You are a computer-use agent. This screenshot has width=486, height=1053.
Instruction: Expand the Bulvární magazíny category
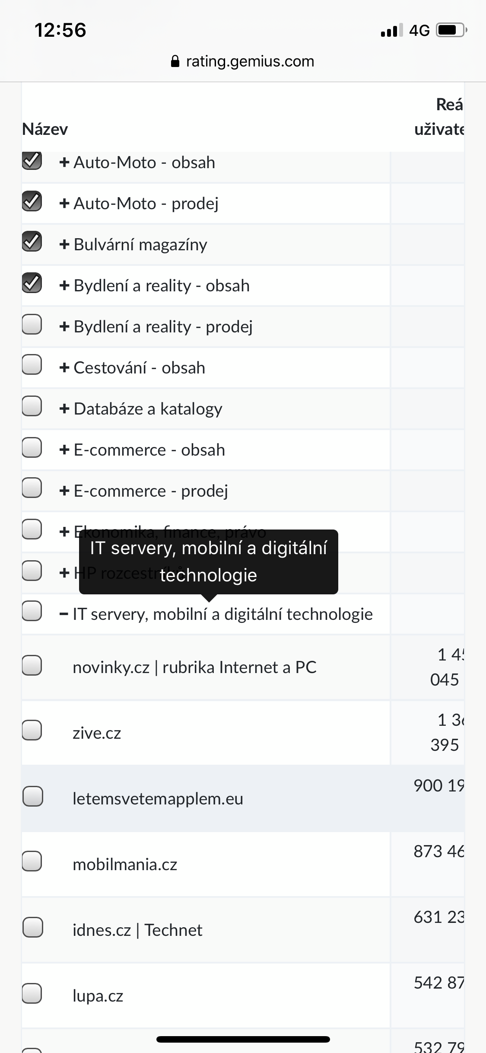64,245
